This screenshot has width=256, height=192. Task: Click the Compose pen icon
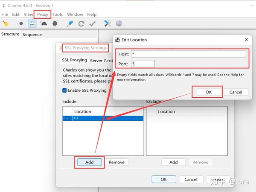pyautogui.click(x=70, y=23)
